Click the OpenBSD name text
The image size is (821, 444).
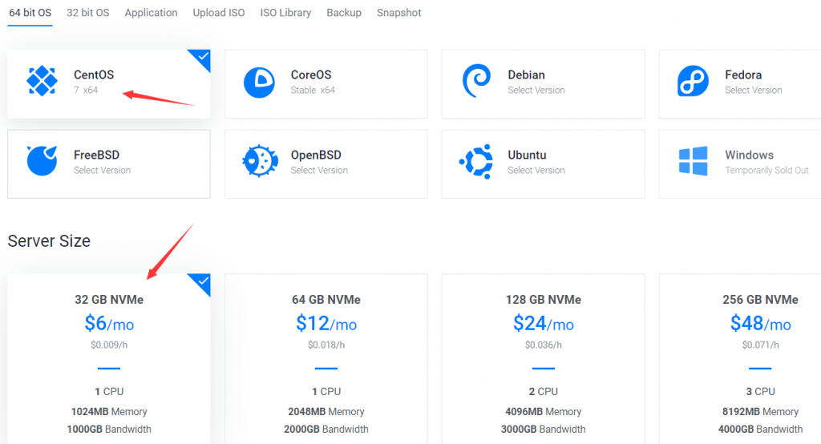(316, 155)
